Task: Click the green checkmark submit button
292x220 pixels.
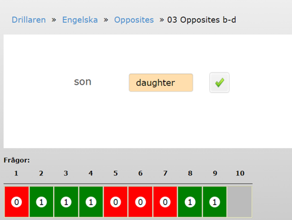Action: point(219,82)
